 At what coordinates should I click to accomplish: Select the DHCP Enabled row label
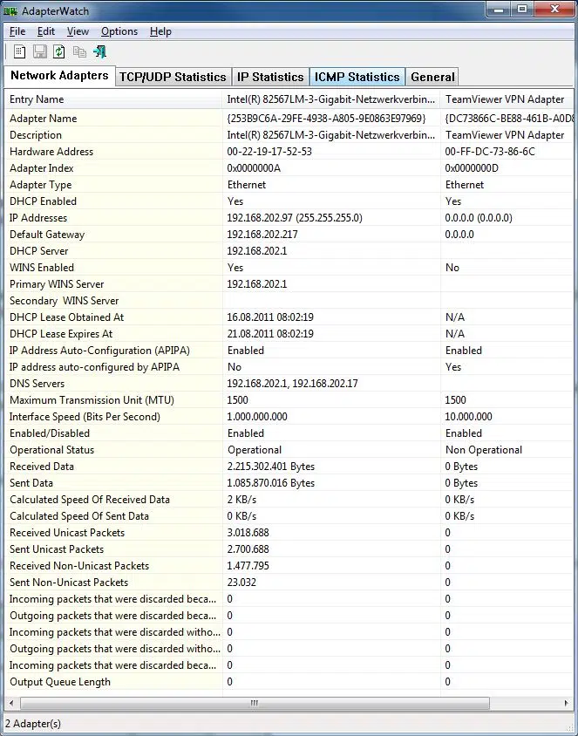44,201
